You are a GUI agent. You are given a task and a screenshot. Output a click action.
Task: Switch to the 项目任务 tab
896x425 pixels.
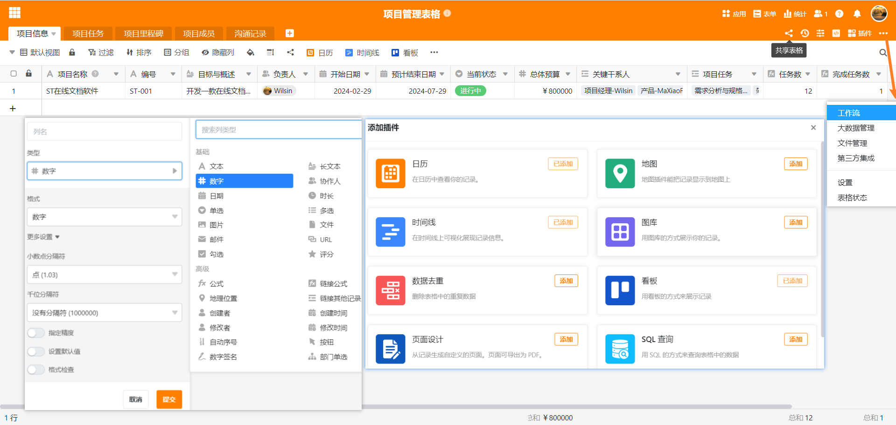tap(88, 34)
